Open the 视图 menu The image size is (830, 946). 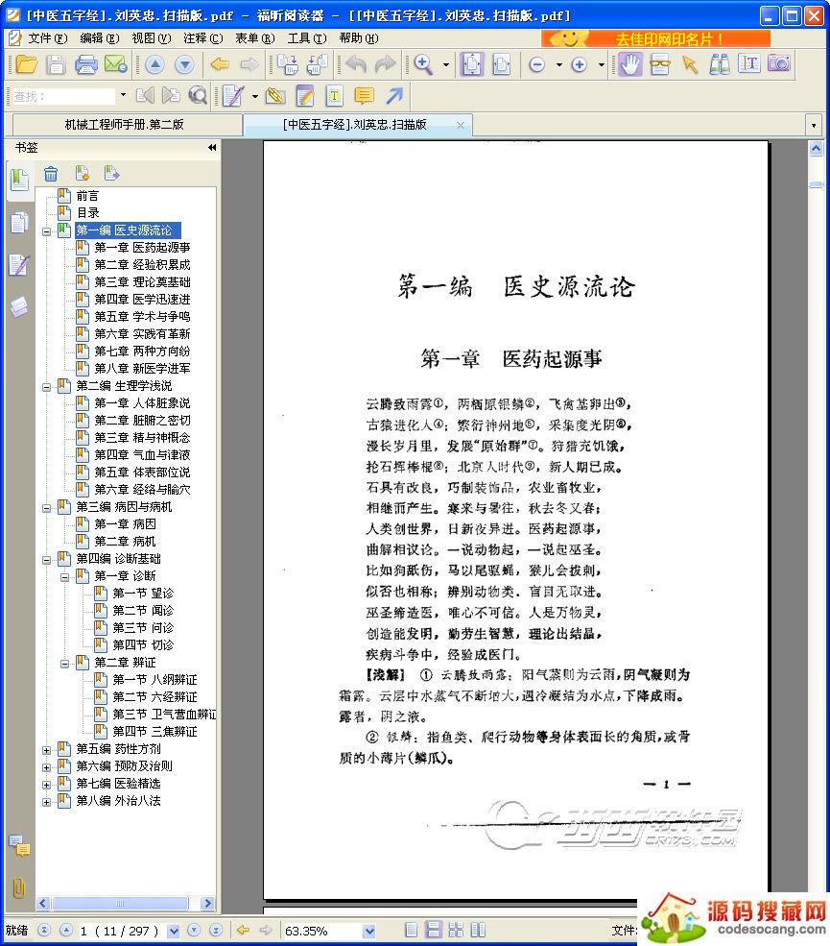point(152,38)
